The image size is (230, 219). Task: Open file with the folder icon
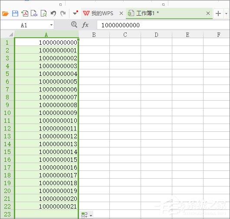pyautogui.click(x=5, y=13)
